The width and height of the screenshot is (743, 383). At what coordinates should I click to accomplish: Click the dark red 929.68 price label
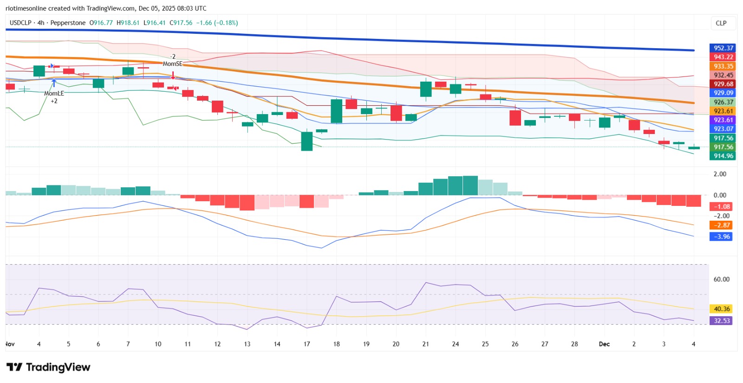723,84
